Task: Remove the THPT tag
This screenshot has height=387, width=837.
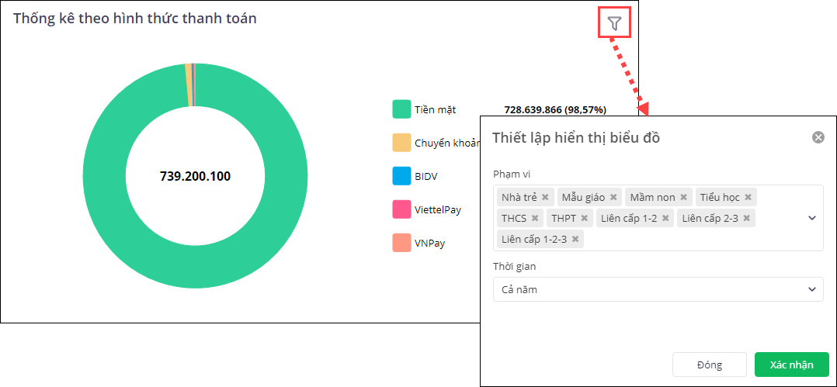Action: (584, 218)
